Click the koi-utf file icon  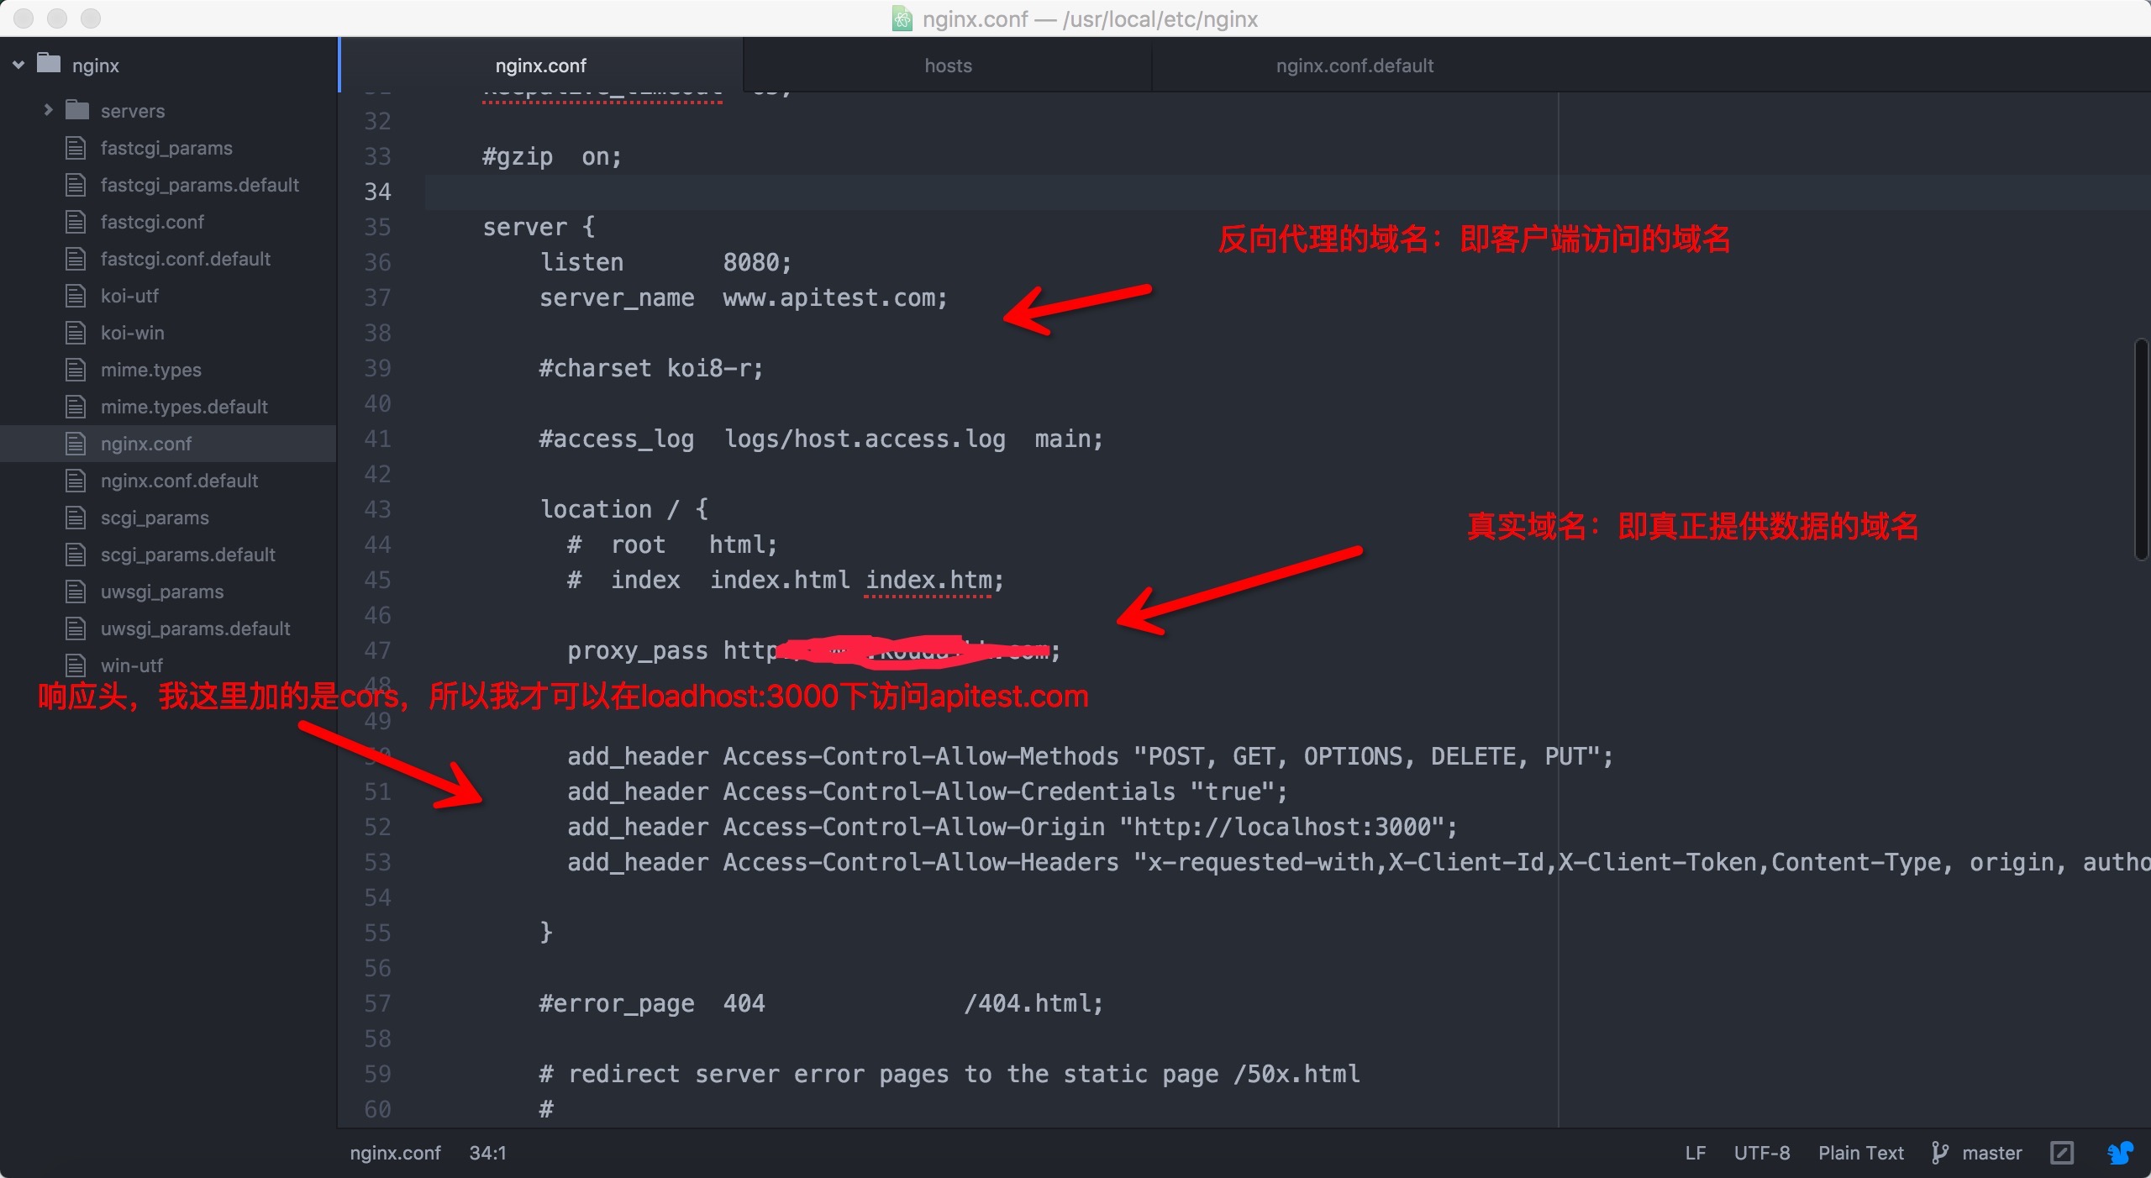pos(76,296)
